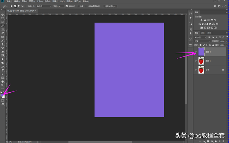This screenshot has height=143, width=229.
Task: Toggle the anti-alias checkbox
Action: tap(67, 6)
